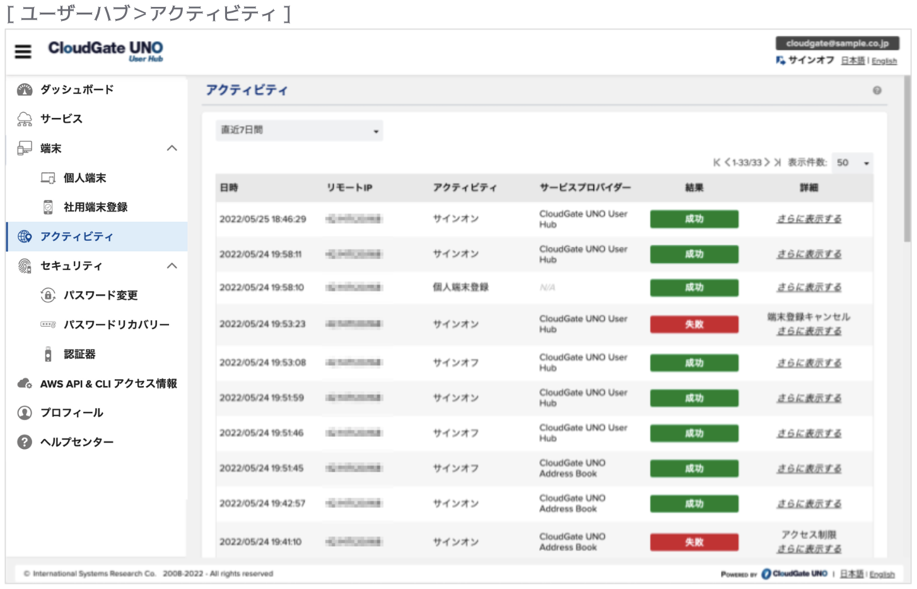Click the 個人端末 device icon
The image size is (917, 589).
48,178
